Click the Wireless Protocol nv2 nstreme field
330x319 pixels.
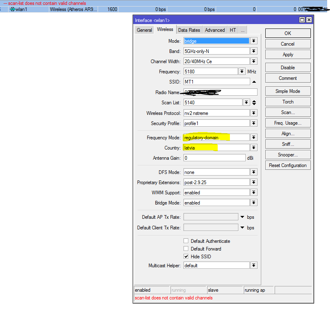point(216,113)
